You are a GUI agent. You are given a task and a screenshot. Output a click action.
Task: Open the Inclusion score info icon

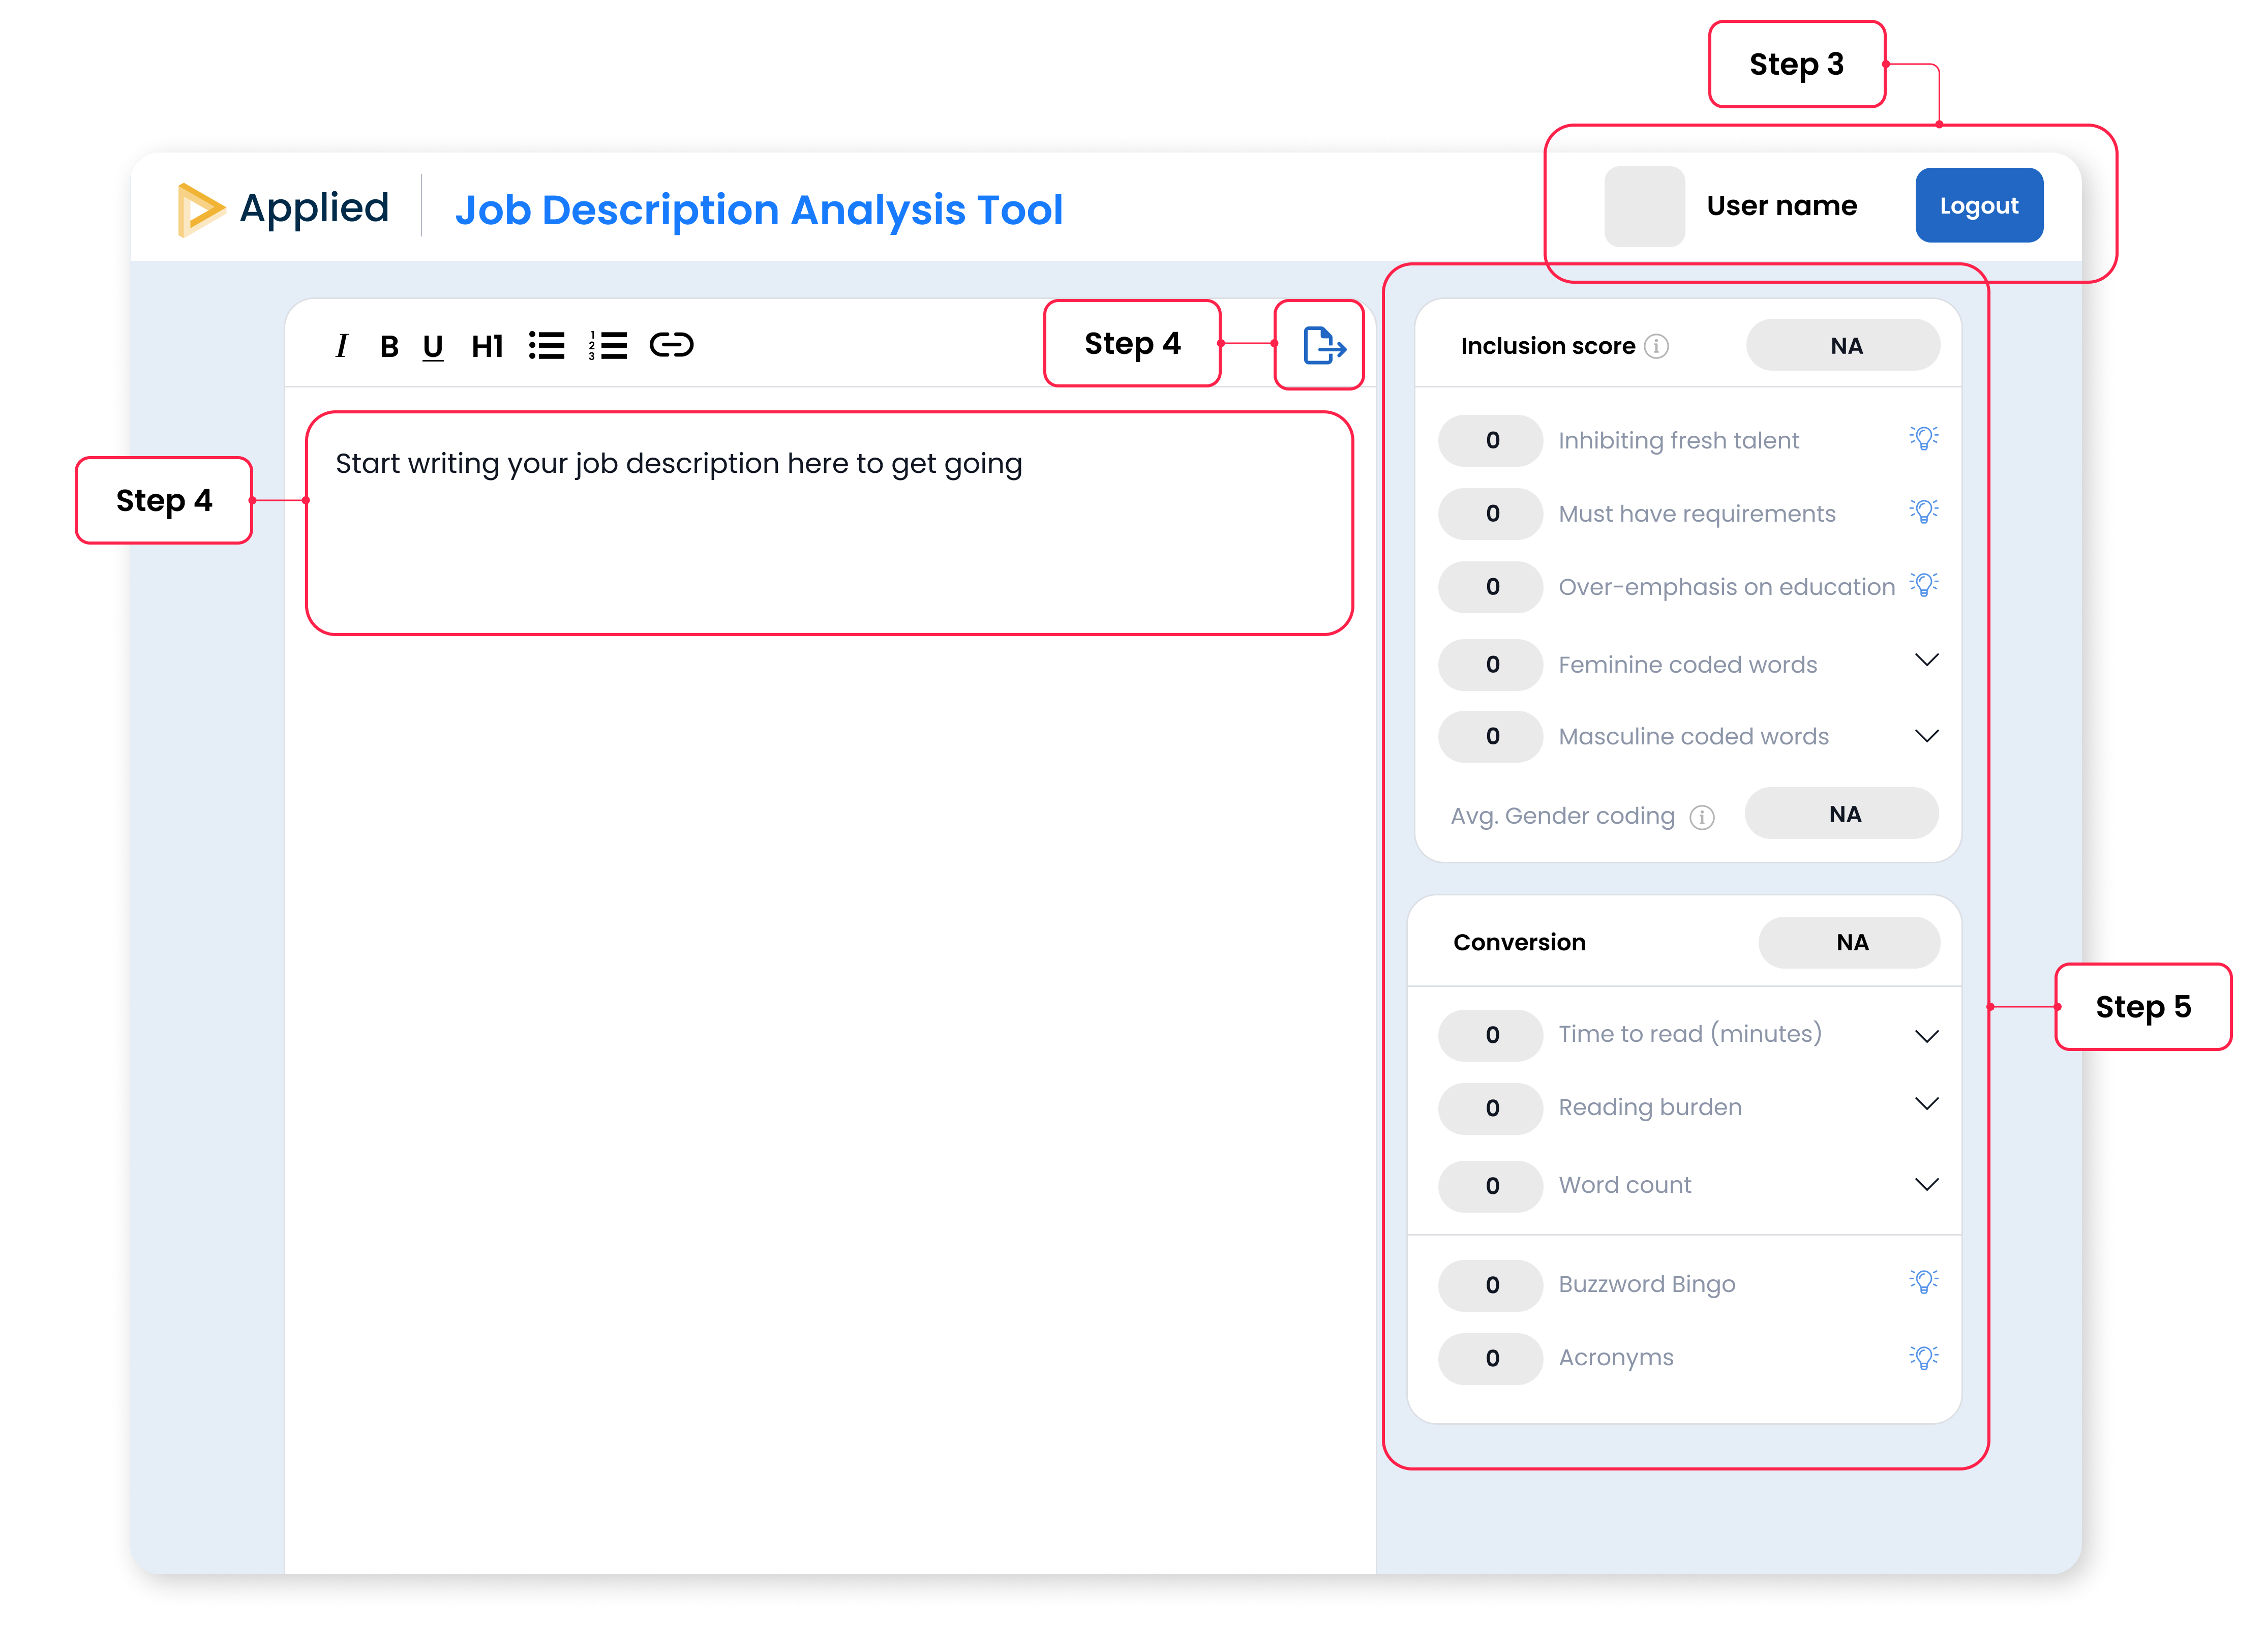1657,346
